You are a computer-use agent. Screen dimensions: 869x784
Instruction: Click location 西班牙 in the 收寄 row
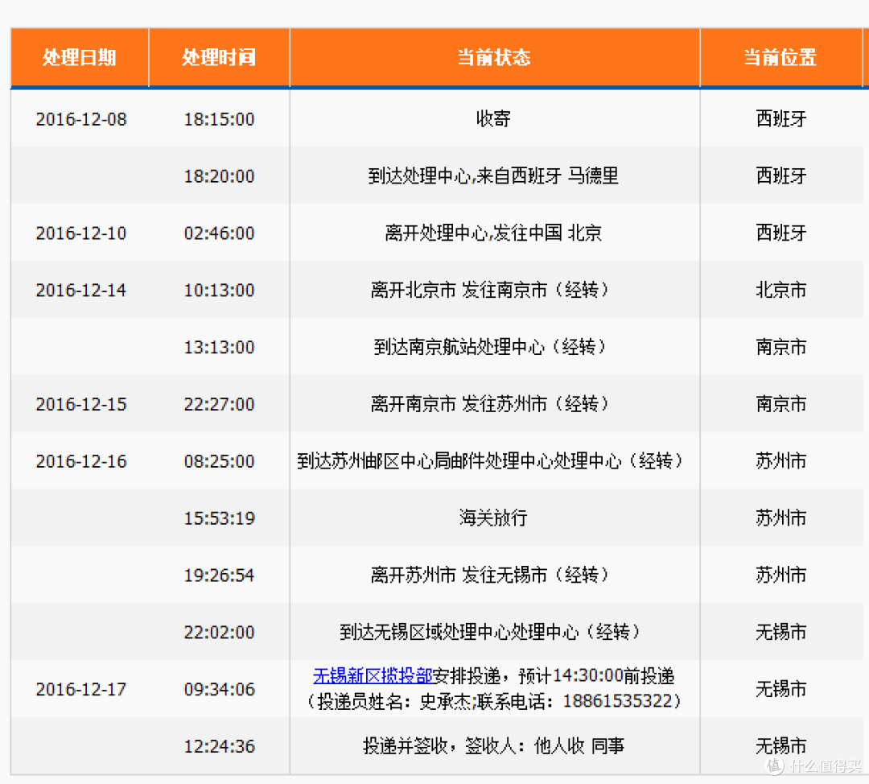(780, 119)
